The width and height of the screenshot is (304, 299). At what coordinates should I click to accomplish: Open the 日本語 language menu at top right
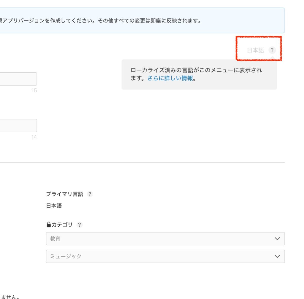[x=255, y=50]
